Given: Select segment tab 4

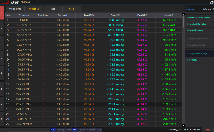Looking at the screenshot, I should pyautogui.click(x=2, y=58).
